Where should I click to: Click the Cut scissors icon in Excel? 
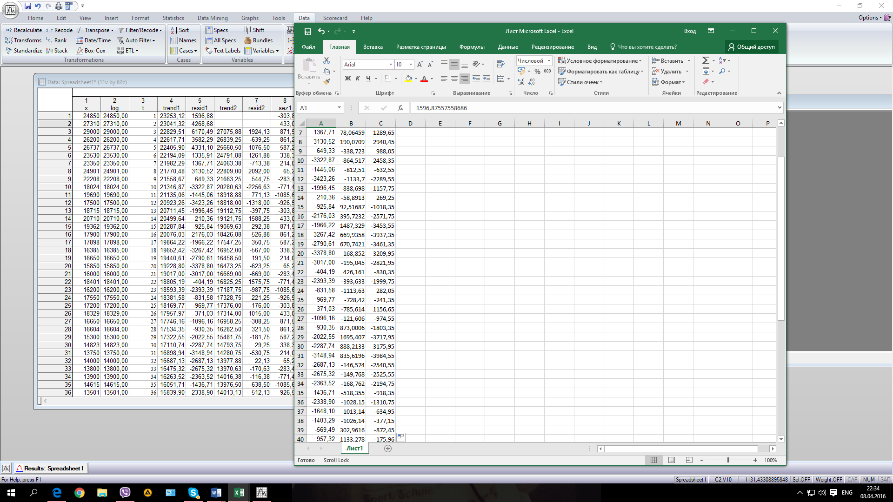point(326,61)
